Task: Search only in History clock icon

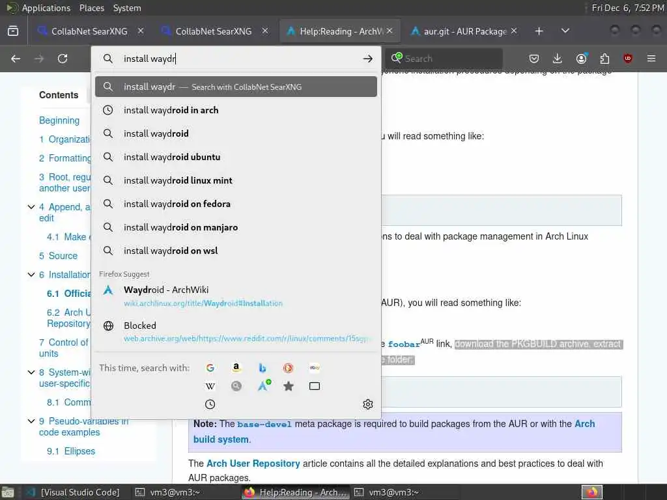Action: click(x=210, y=404)
